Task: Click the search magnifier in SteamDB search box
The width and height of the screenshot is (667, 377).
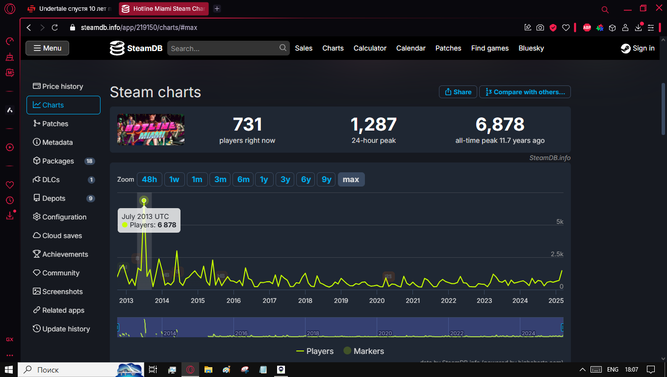Action: (283, 48)
